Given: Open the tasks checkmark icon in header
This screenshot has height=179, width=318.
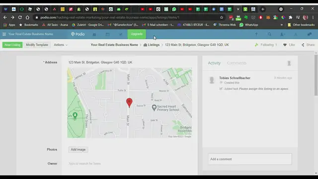Looking at the screenshot, I should tap(120, 34).
